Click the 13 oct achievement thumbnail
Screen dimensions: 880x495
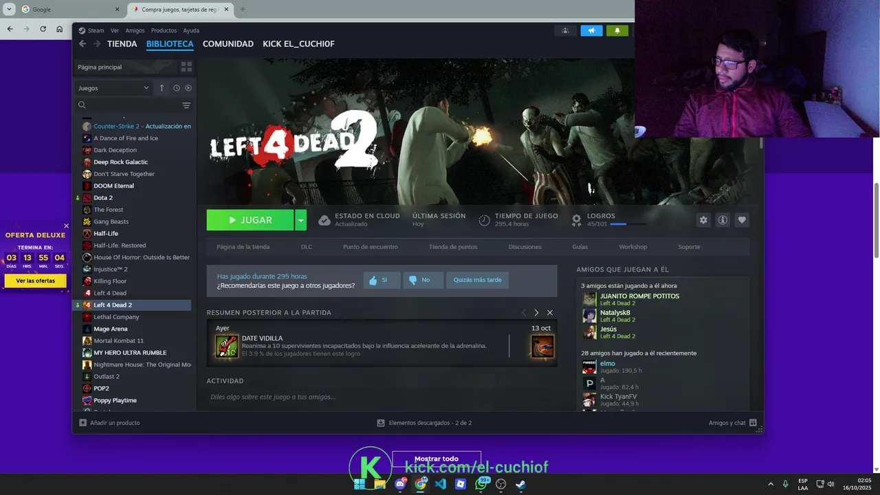[542, 346]
